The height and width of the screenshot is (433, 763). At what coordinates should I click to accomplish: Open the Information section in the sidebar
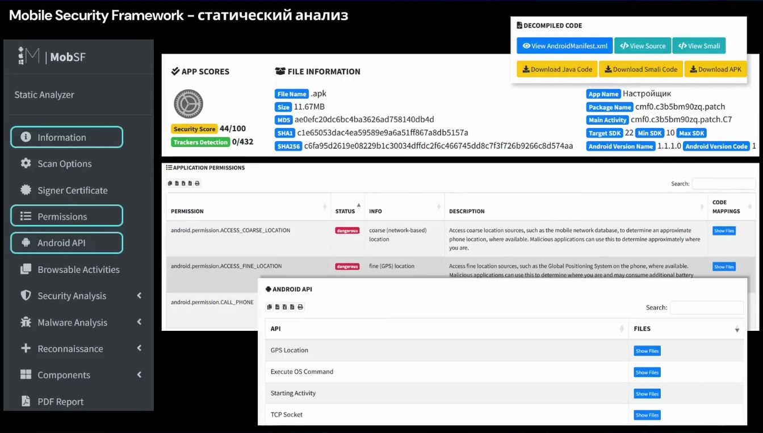coord(66,137)
